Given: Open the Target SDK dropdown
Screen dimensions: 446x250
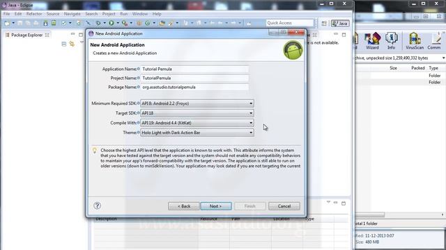Looking at the screenshot, I should (x=197, y=113).
